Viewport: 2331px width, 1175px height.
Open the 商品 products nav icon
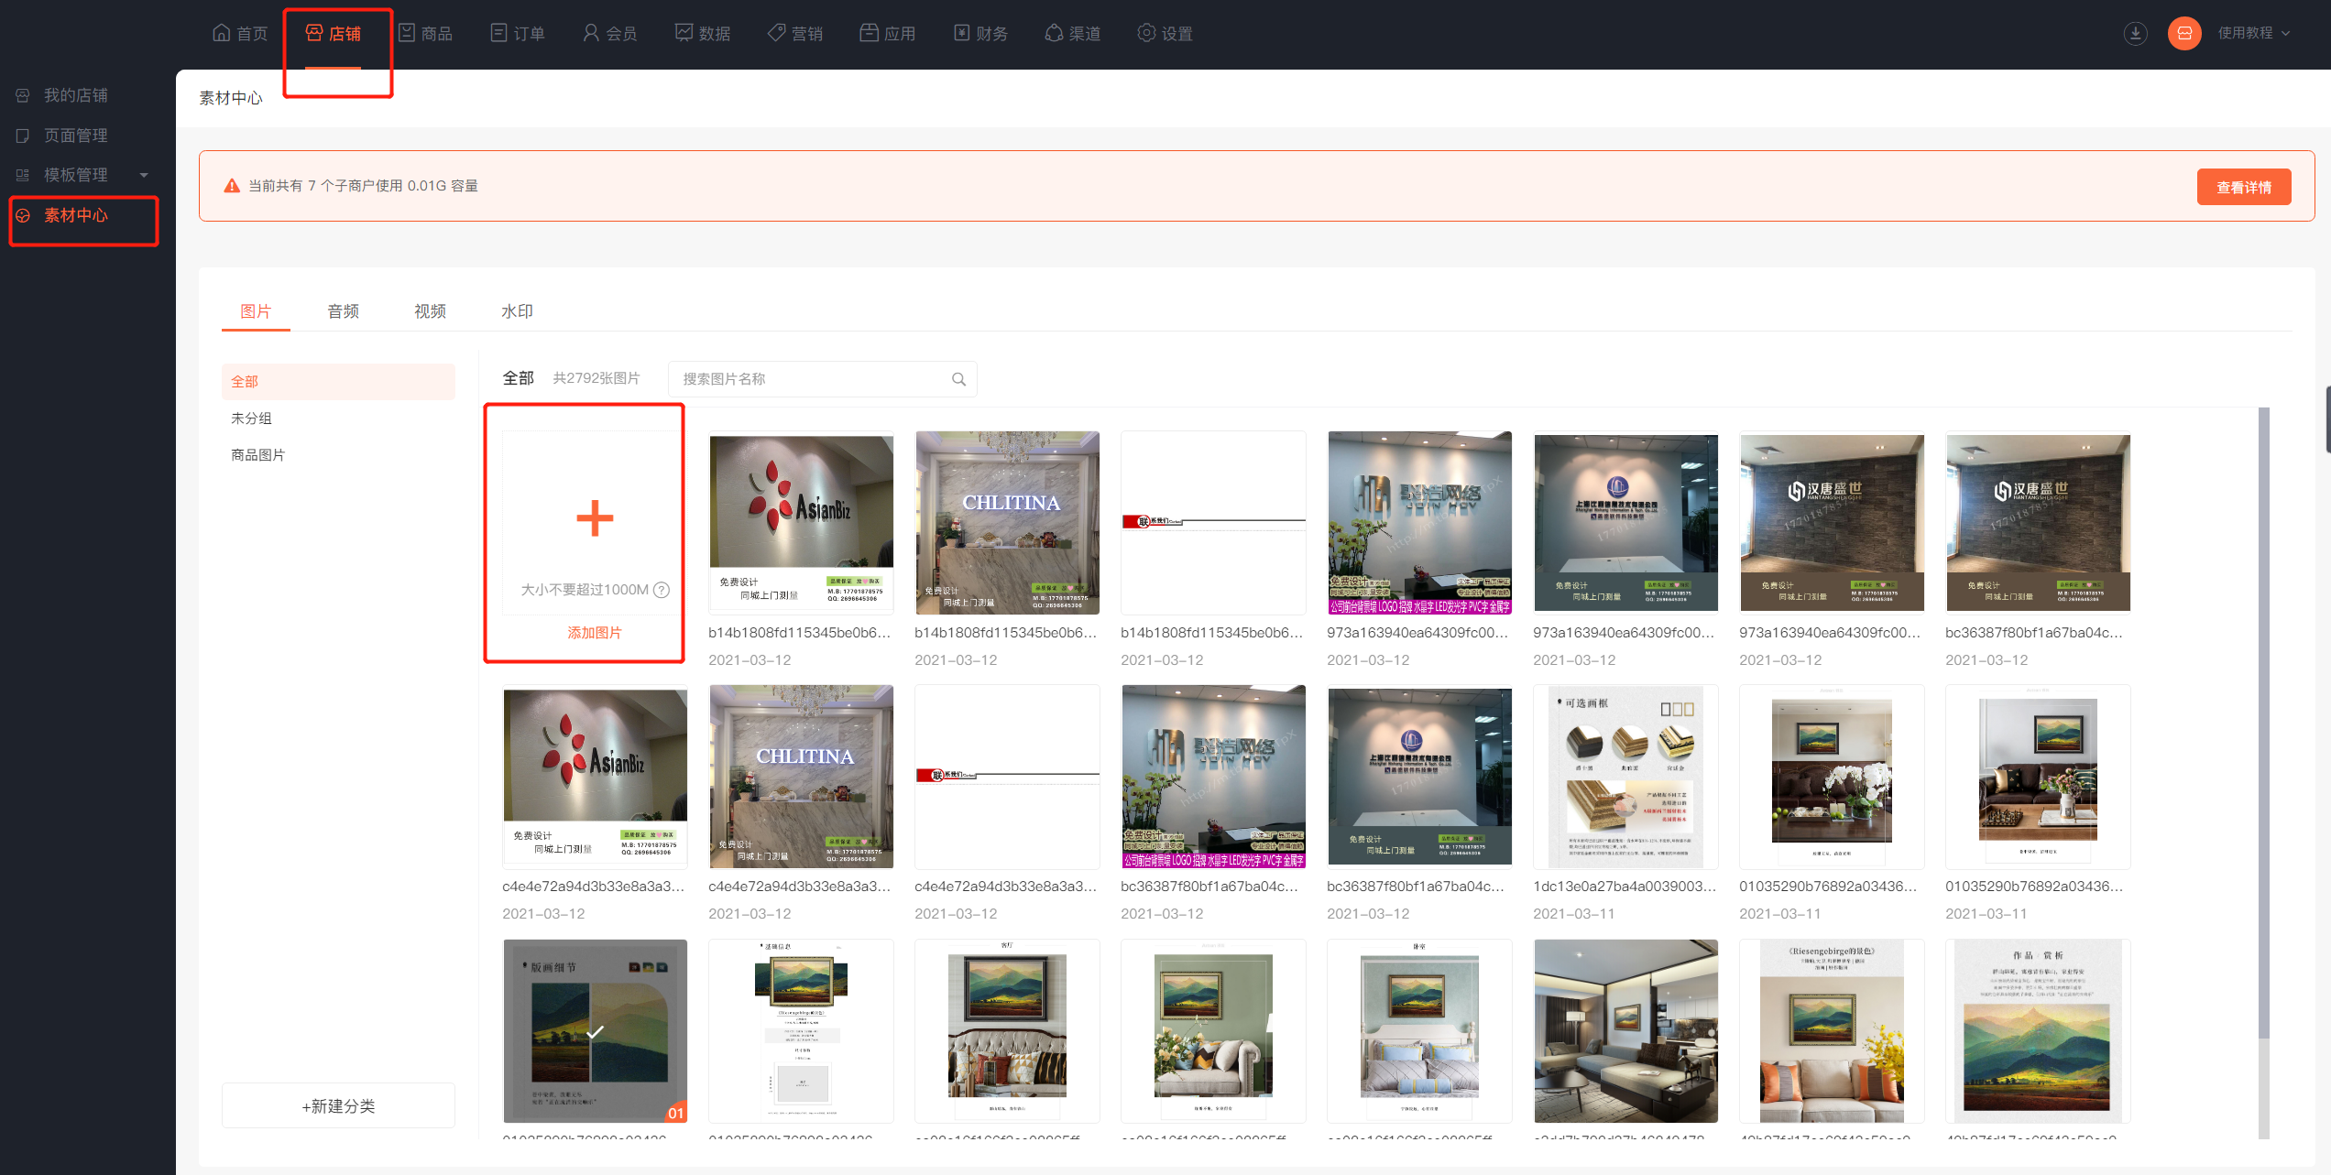(x=407, y=33)
